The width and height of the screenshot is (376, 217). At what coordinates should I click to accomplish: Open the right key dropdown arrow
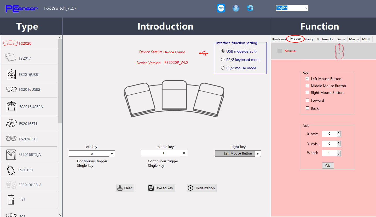click(258, 153)
